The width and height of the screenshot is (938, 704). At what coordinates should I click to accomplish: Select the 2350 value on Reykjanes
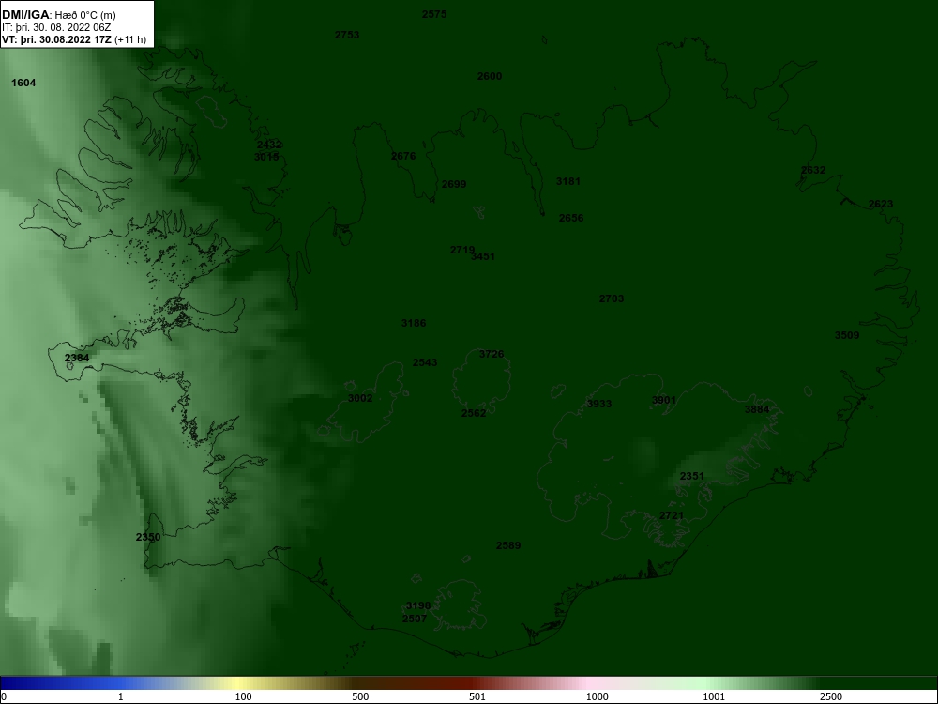[148, 537]
